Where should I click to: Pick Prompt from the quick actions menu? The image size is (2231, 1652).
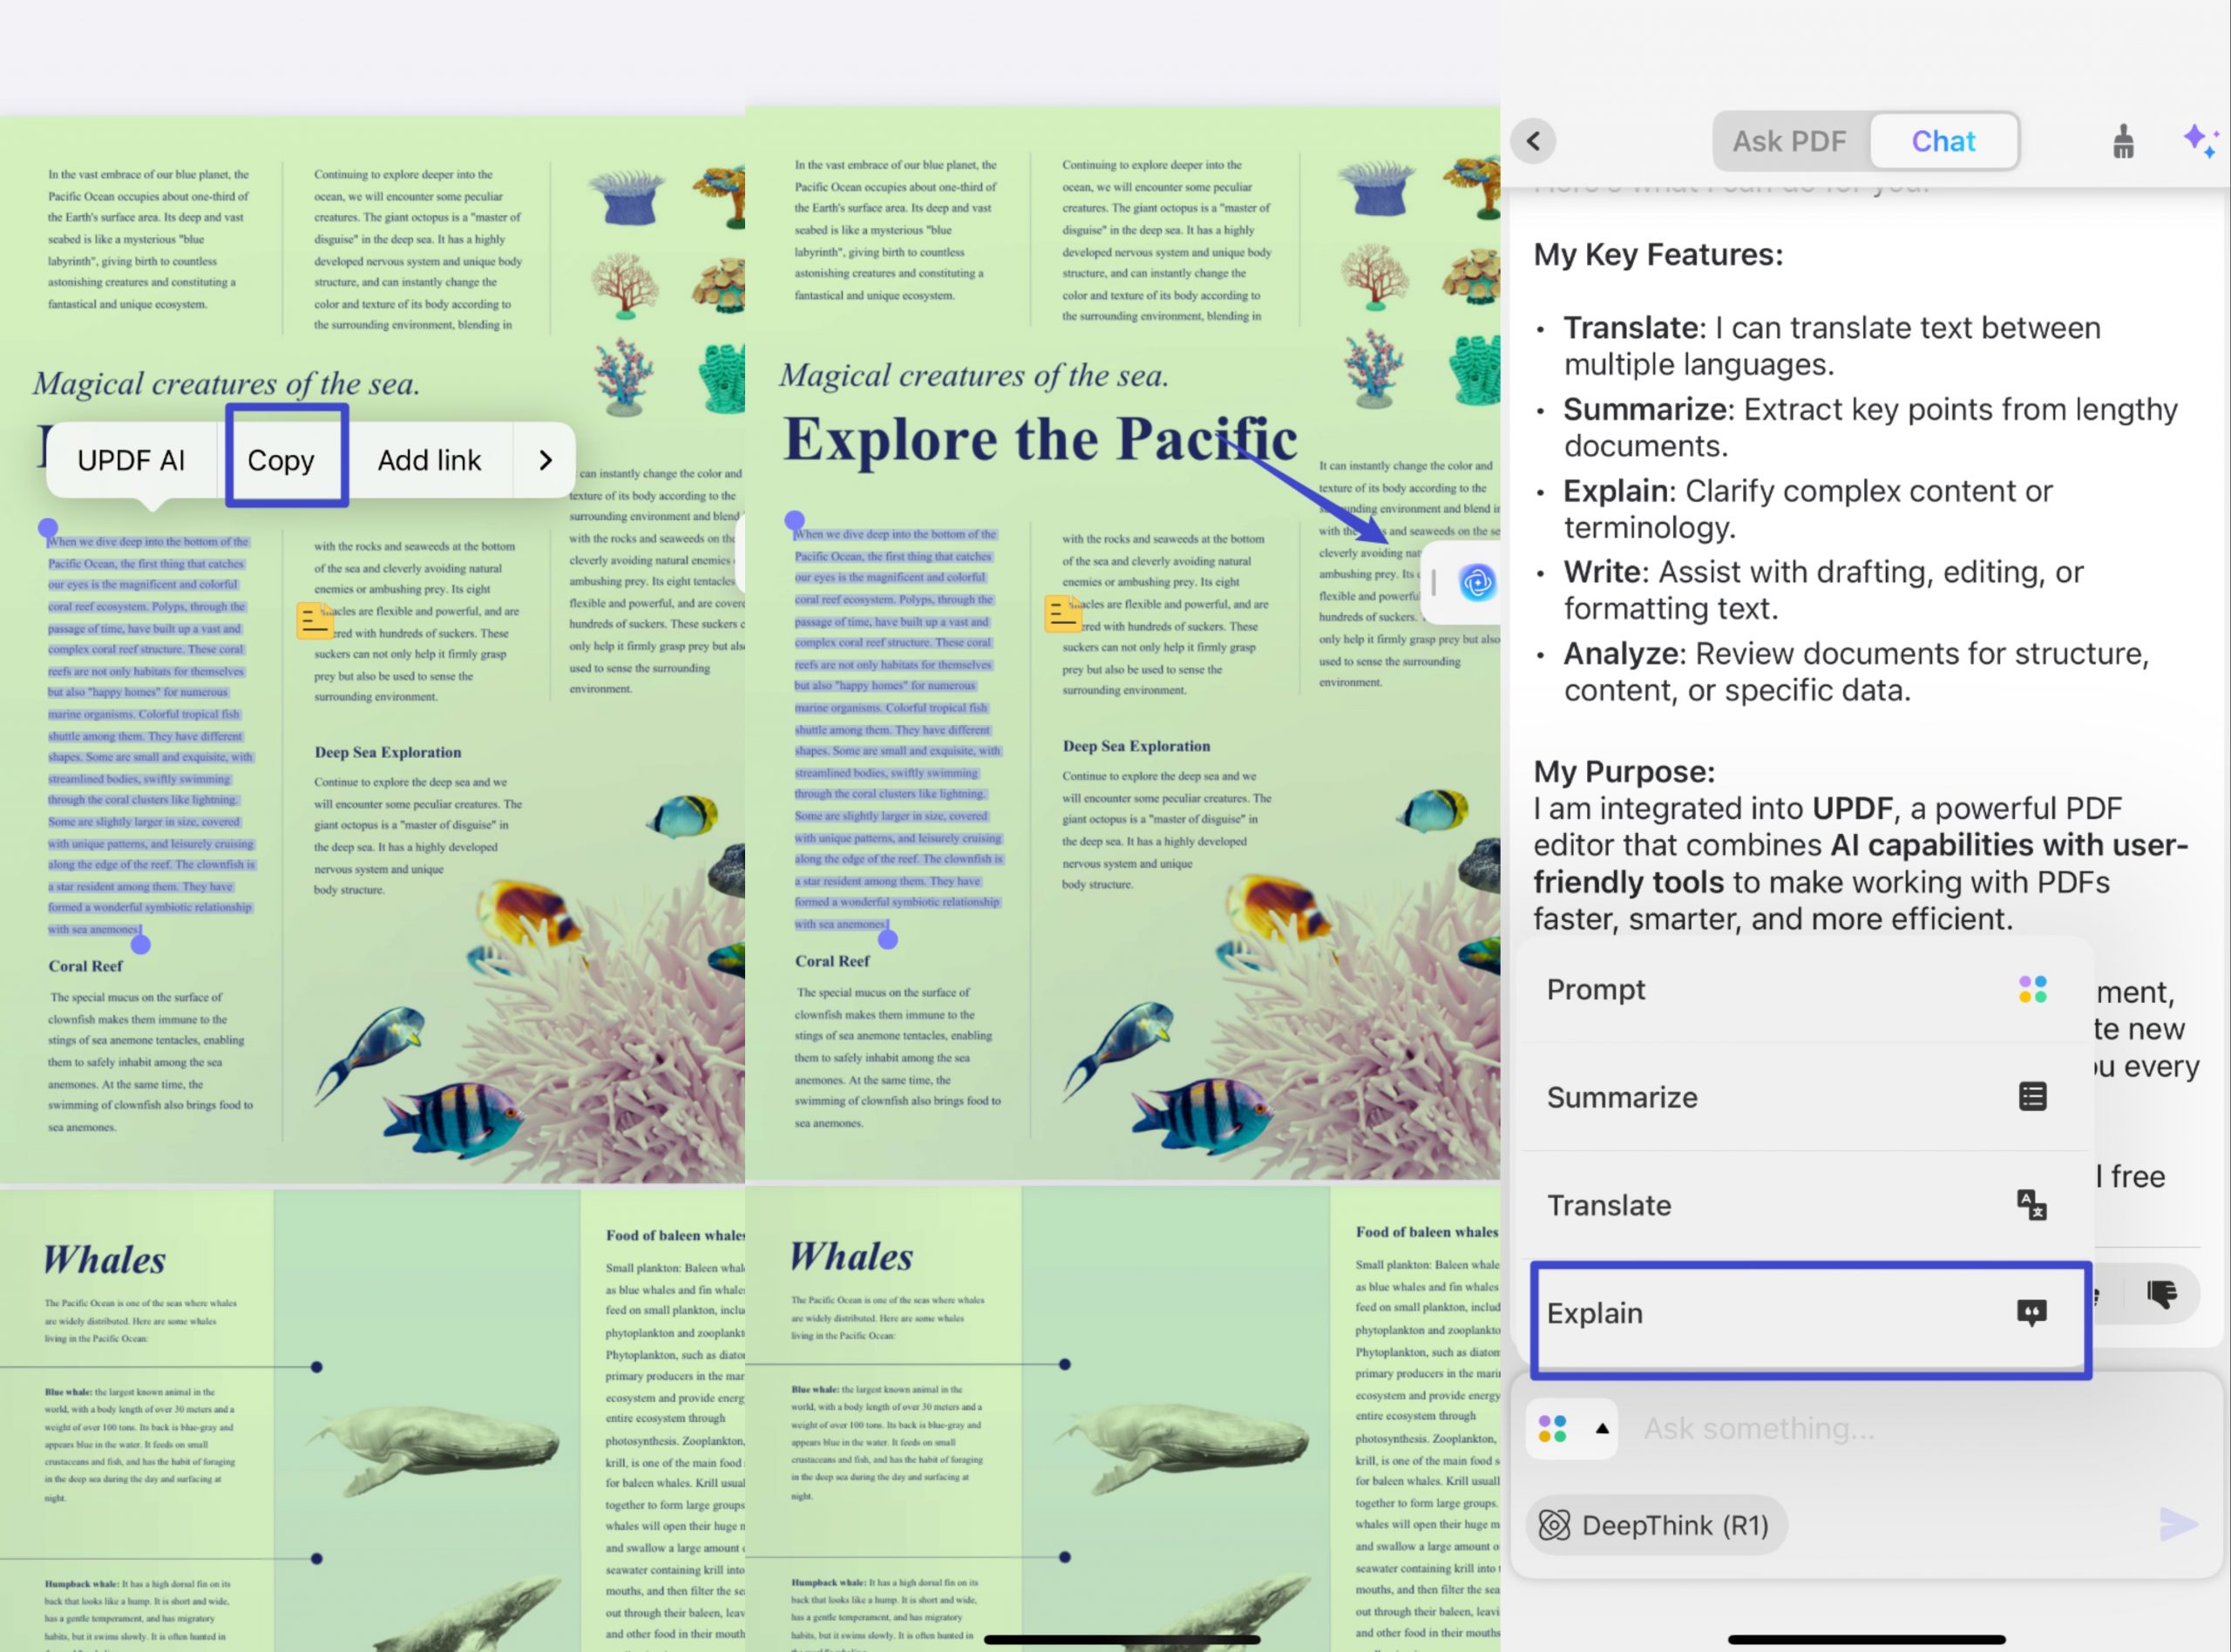click(x=1805, y=989)
